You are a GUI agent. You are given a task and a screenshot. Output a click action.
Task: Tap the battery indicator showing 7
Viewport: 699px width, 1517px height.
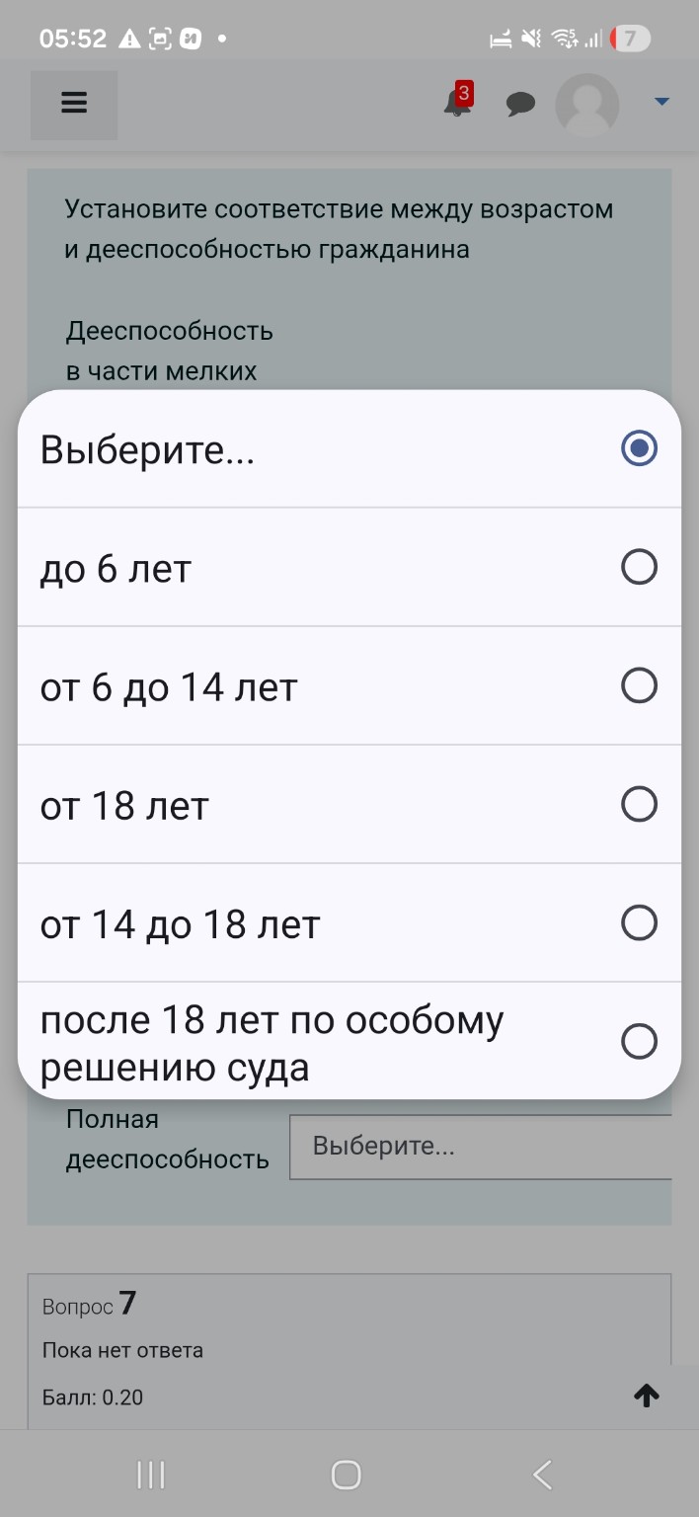pos(630,38)
